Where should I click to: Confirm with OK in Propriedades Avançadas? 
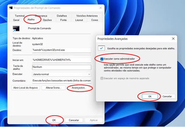[150, 97]
